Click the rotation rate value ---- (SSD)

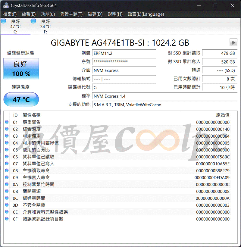[x=220, y=70]
